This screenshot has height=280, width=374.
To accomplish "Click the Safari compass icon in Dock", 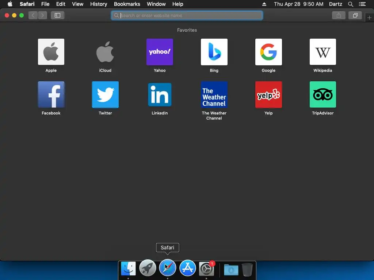I will click(167, 268).
